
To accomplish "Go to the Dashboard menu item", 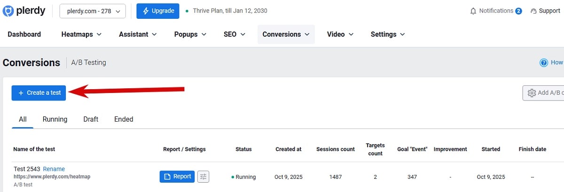I will click(24, 34).
